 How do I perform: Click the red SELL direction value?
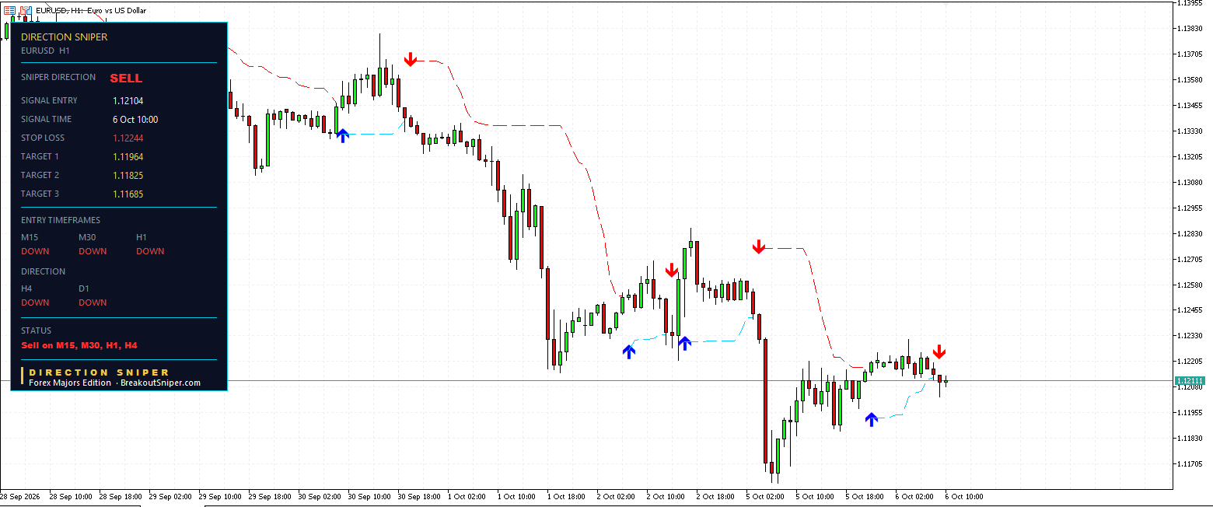click(x=126, y=79)
